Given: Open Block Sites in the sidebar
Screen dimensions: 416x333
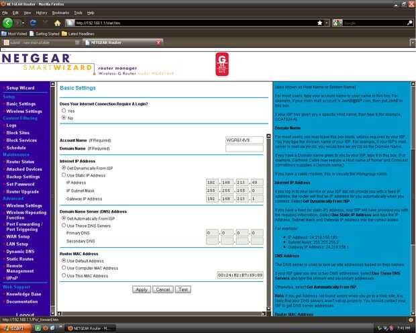Looking at the screenshot, I should click(17, 133).
